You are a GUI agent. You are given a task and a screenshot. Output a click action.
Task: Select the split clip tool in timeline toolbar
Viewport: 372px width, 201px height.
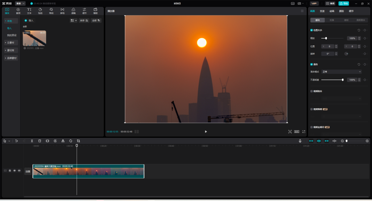click(x=32, y=141)
